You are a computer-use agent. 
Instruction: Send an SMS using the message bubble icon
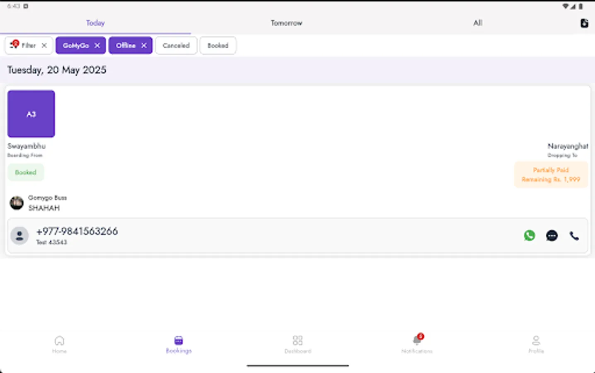click(551, 235)
